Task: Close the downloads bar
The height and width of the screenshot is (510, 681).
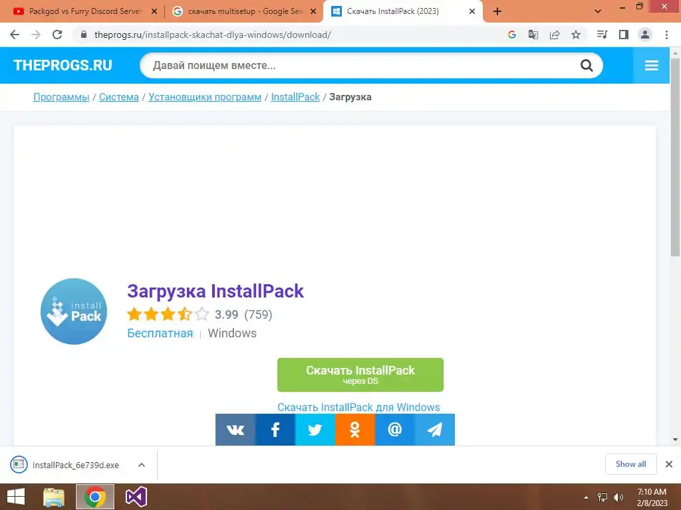Action: click(669, 464)
